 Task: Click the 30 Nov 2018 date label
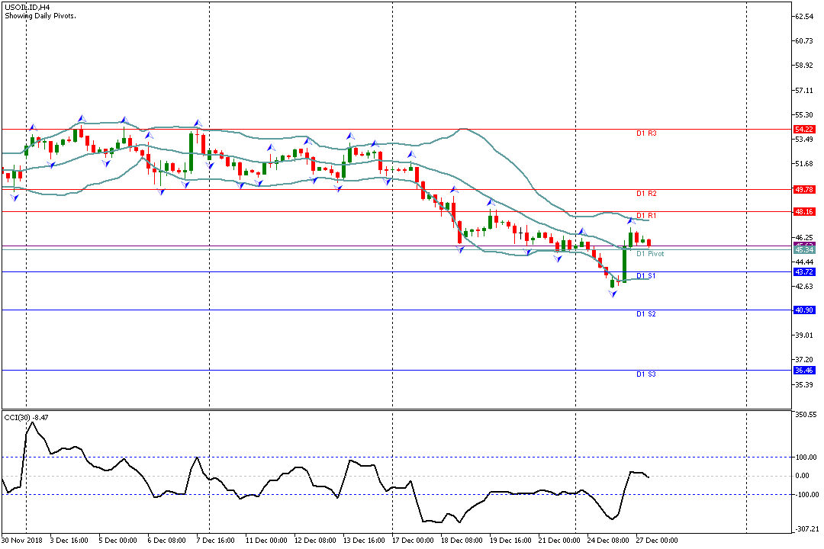click(23, 541)
